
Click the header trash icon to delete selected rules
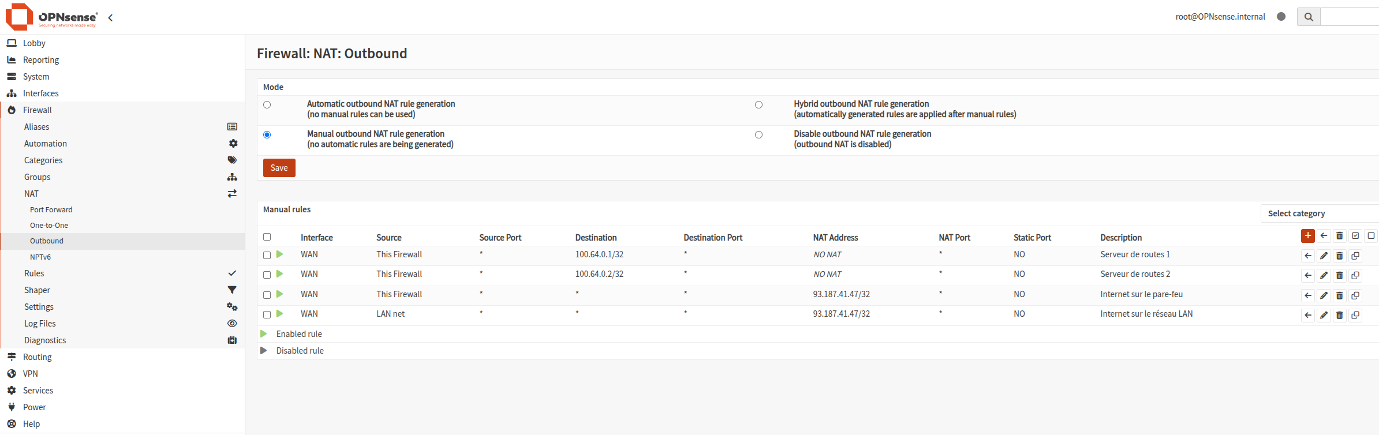click(x=1339, y=235)
